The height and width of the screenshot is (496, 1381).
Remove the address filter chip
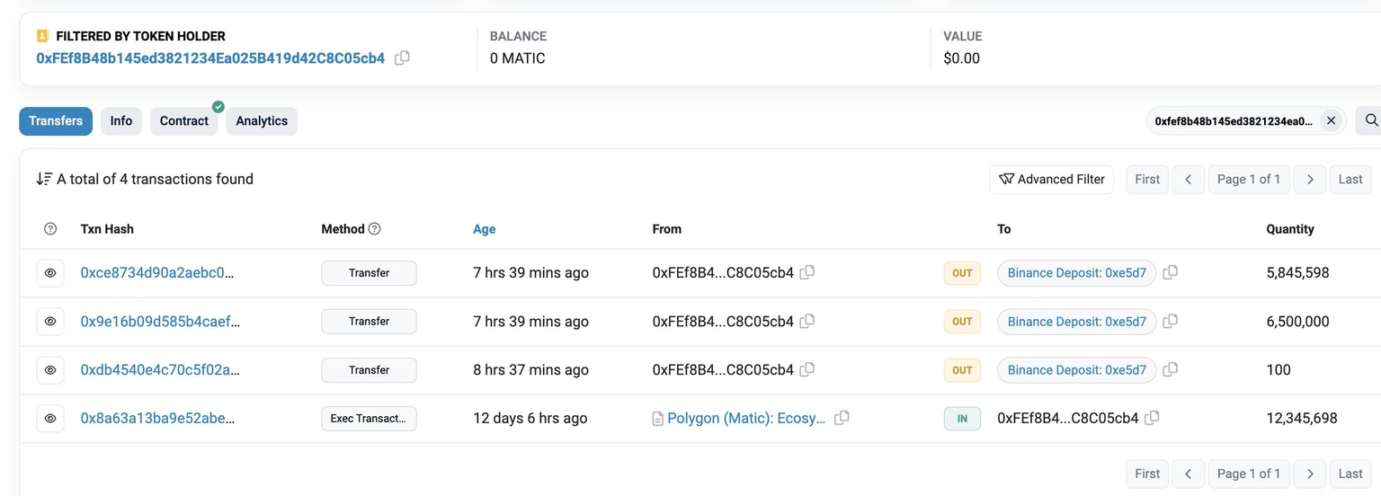(1332, 120)
